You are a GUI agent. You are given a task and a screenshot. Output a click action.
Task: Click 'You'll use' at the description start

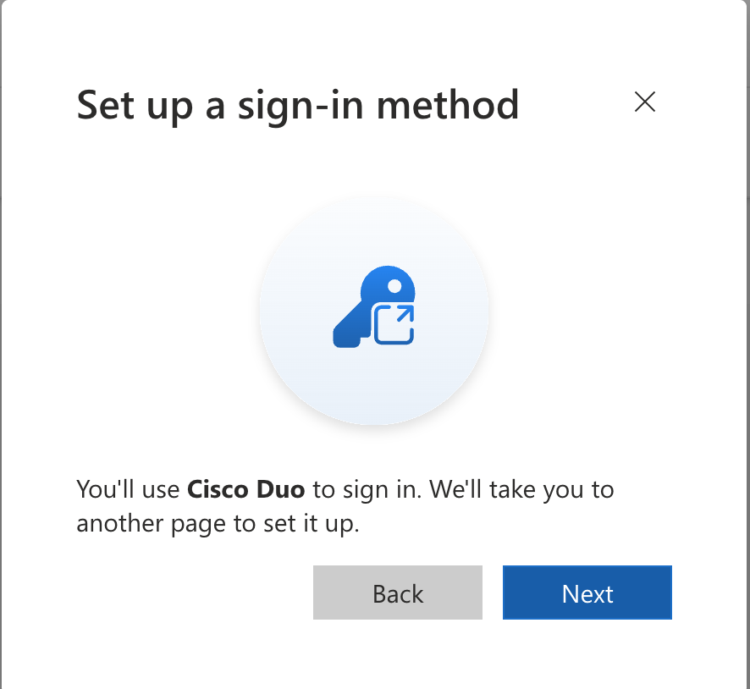click(128, 489)
